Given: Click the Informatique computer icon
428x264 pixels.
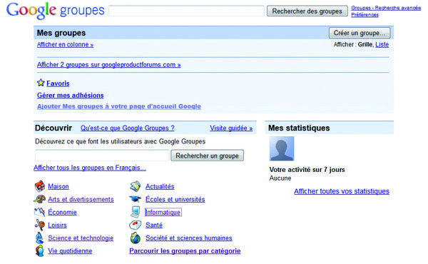Looking at the screenshot, I should 136,212.
